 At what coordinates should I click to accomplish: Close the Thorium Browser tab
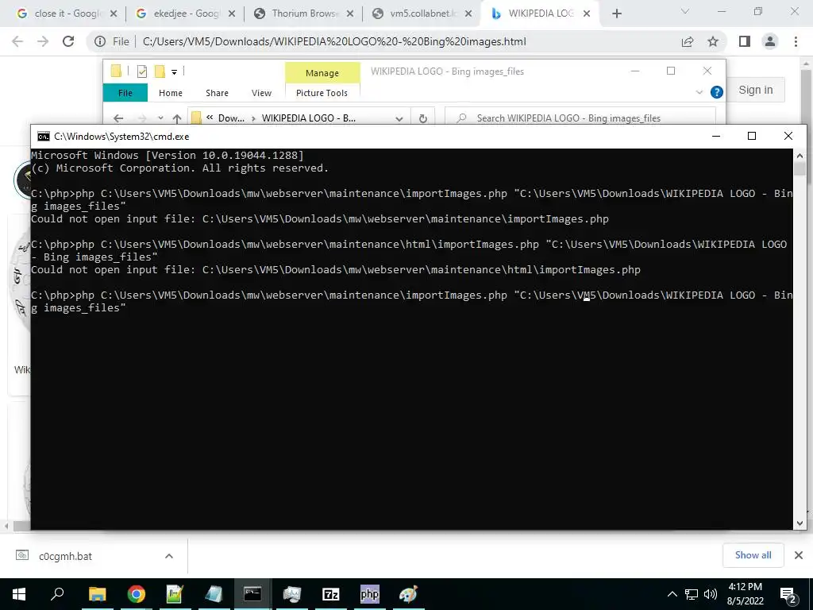point(350,14)
